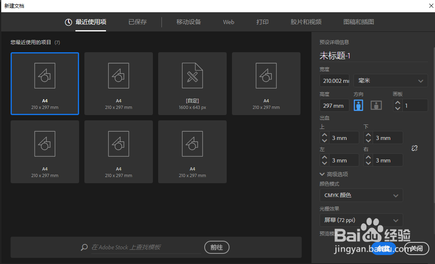The height and width of the screenshot is (264, 435).
Task: Select landscape orientation icon
Action: click(376, 106)
